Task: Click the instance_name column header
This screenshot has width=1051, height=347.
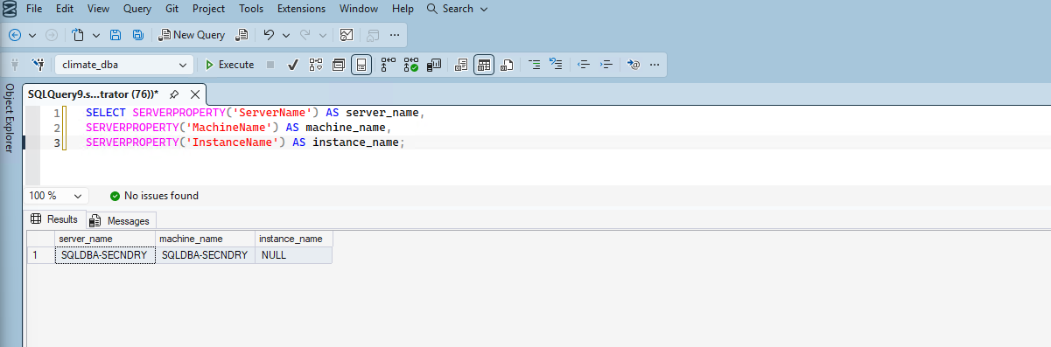Action: coord(294,239)
